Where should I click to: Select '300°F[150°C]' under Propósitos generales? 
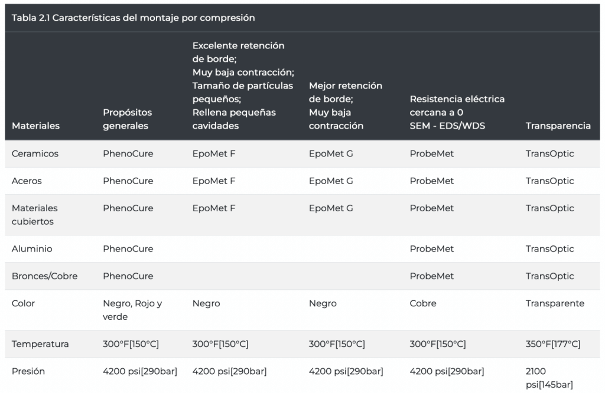coord(131,343)
